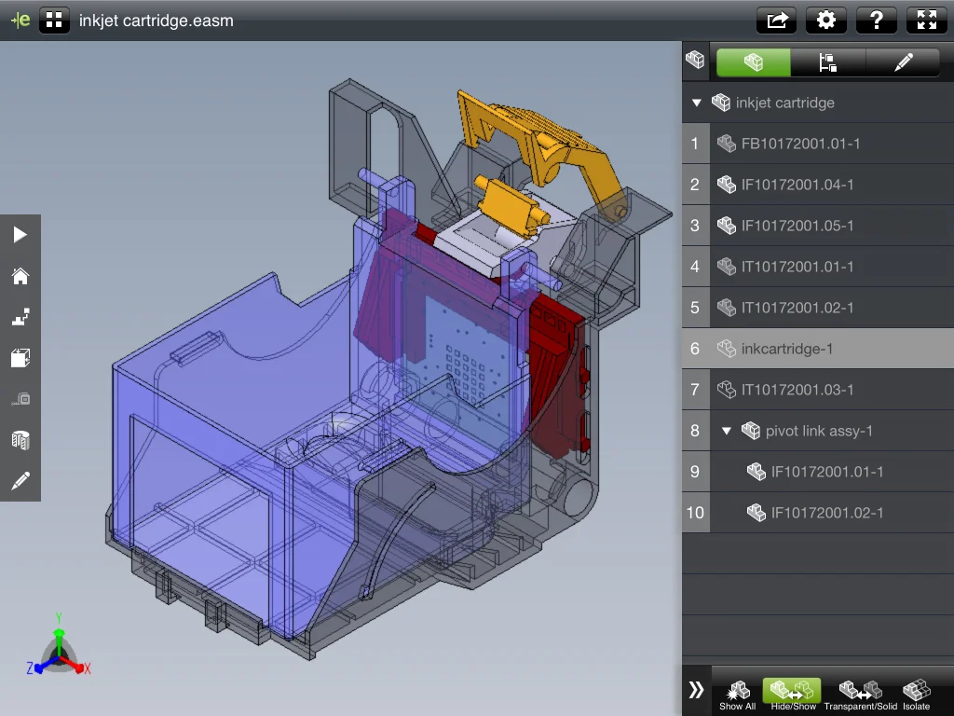Screen dimensions: 954x716
Task: Switch to the Configurations tab
Action: 827,62
